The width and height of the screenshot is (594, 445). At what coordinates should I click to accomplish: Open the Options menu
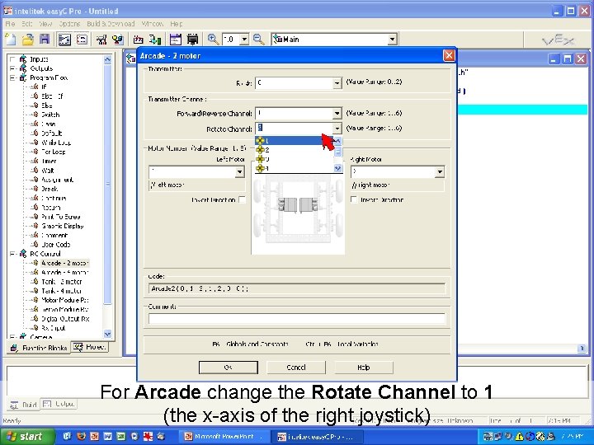click(69, 23)
